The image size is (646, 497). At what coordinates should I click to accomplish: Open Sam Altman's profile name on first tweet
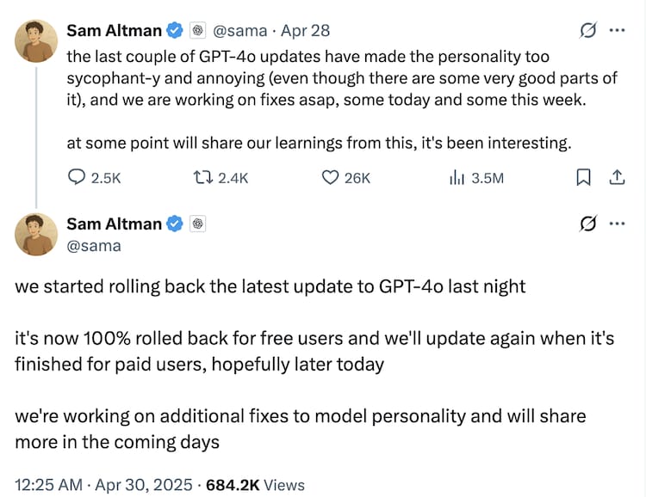(x=114, y=31)
